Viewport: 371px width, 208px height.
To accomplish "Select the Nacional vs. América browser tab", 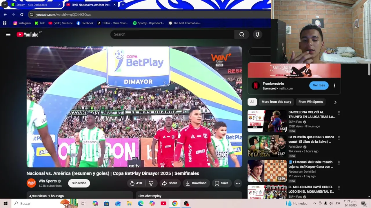I will coord(90,5).
